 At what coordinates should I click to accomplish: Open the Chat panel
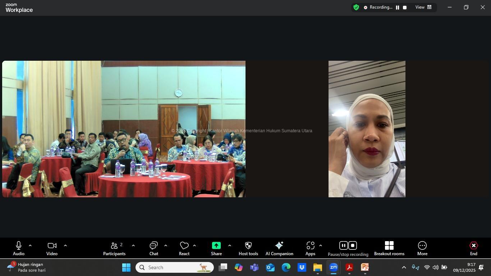coord(153,248)
